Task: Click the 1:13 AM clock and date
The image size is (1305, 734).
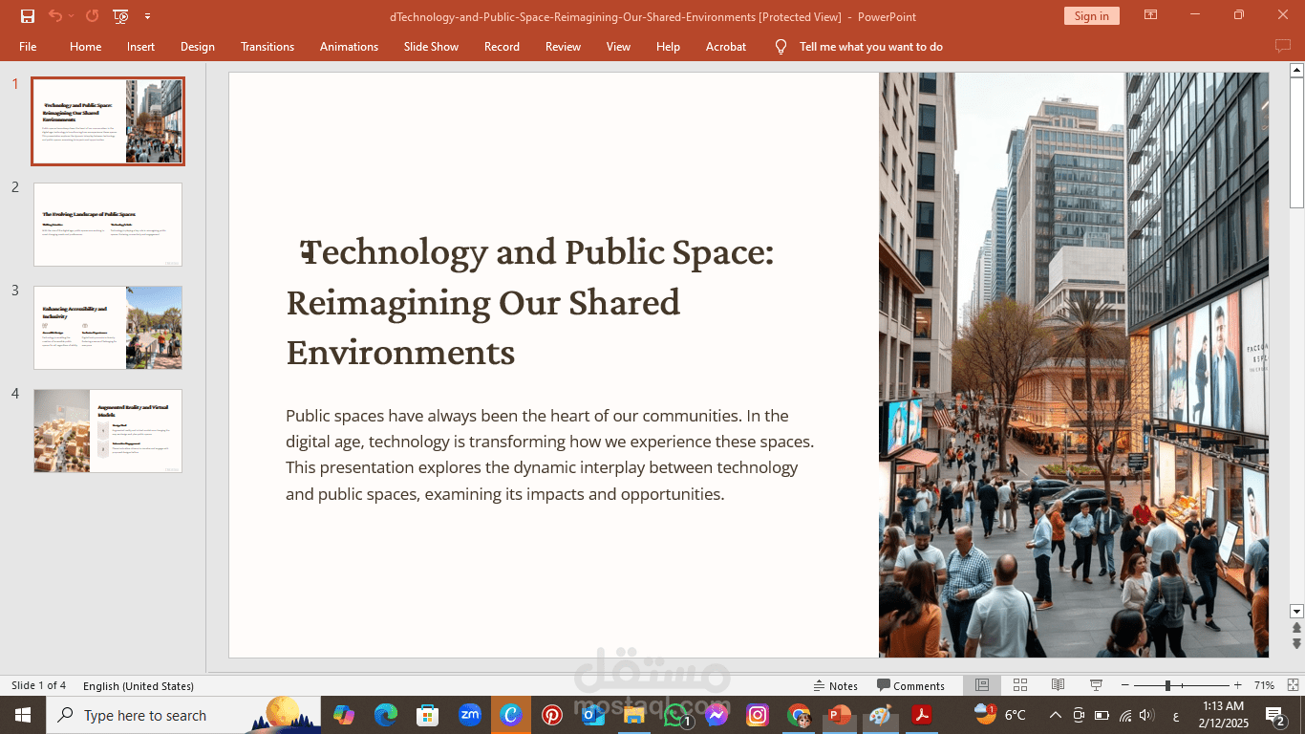Action: [1223, 715]
